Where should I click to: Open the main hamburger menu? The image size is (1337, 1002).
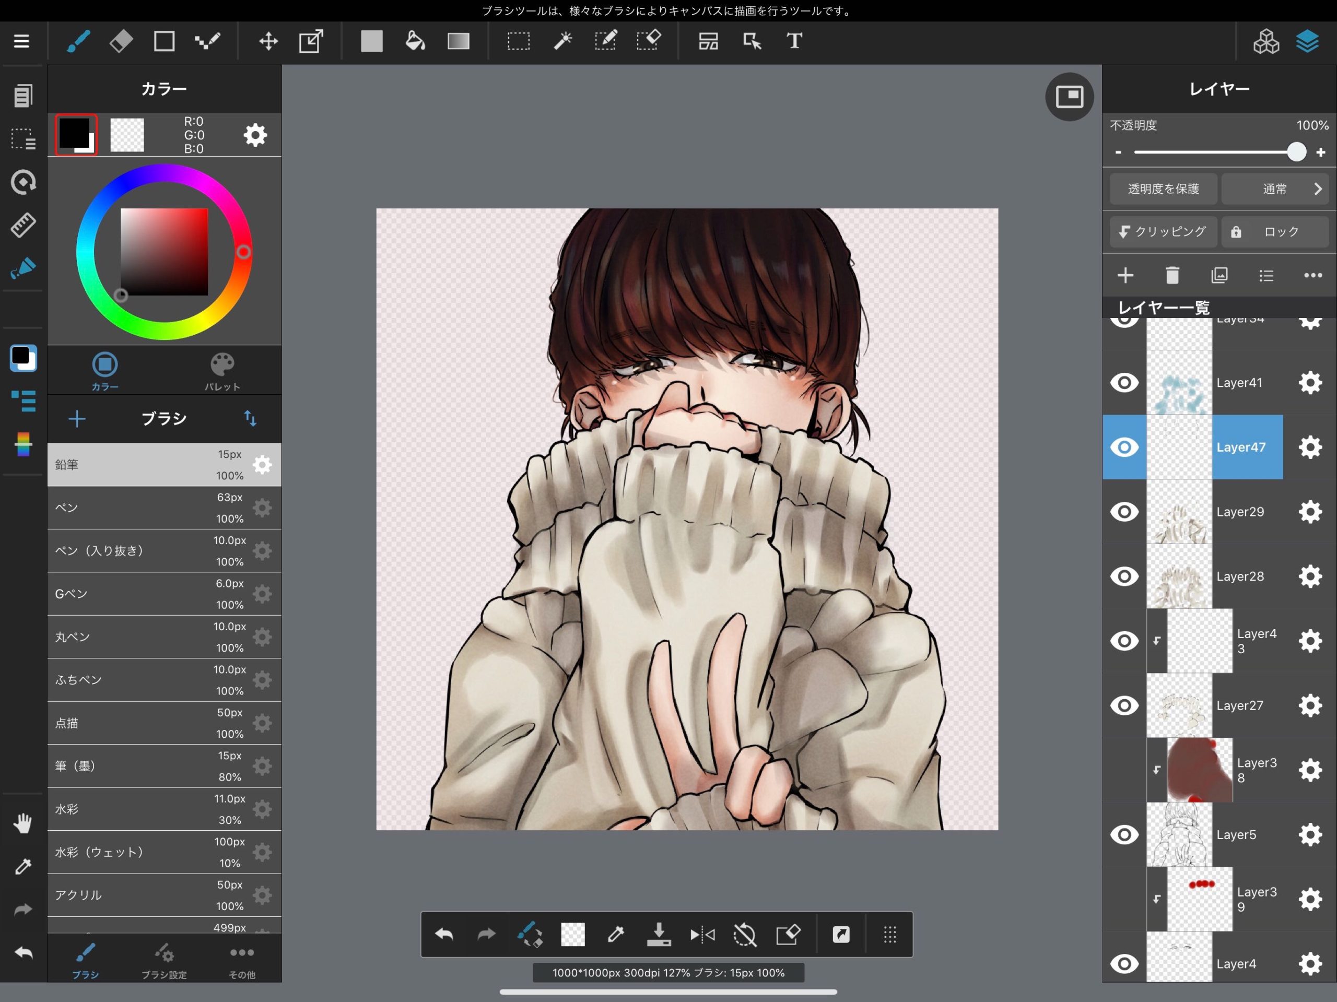coord(22,41)
